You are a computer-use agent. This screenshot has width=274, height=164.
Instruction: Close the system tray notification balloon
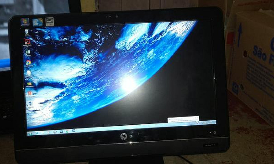pyautogui.click(x=197, y=118)
